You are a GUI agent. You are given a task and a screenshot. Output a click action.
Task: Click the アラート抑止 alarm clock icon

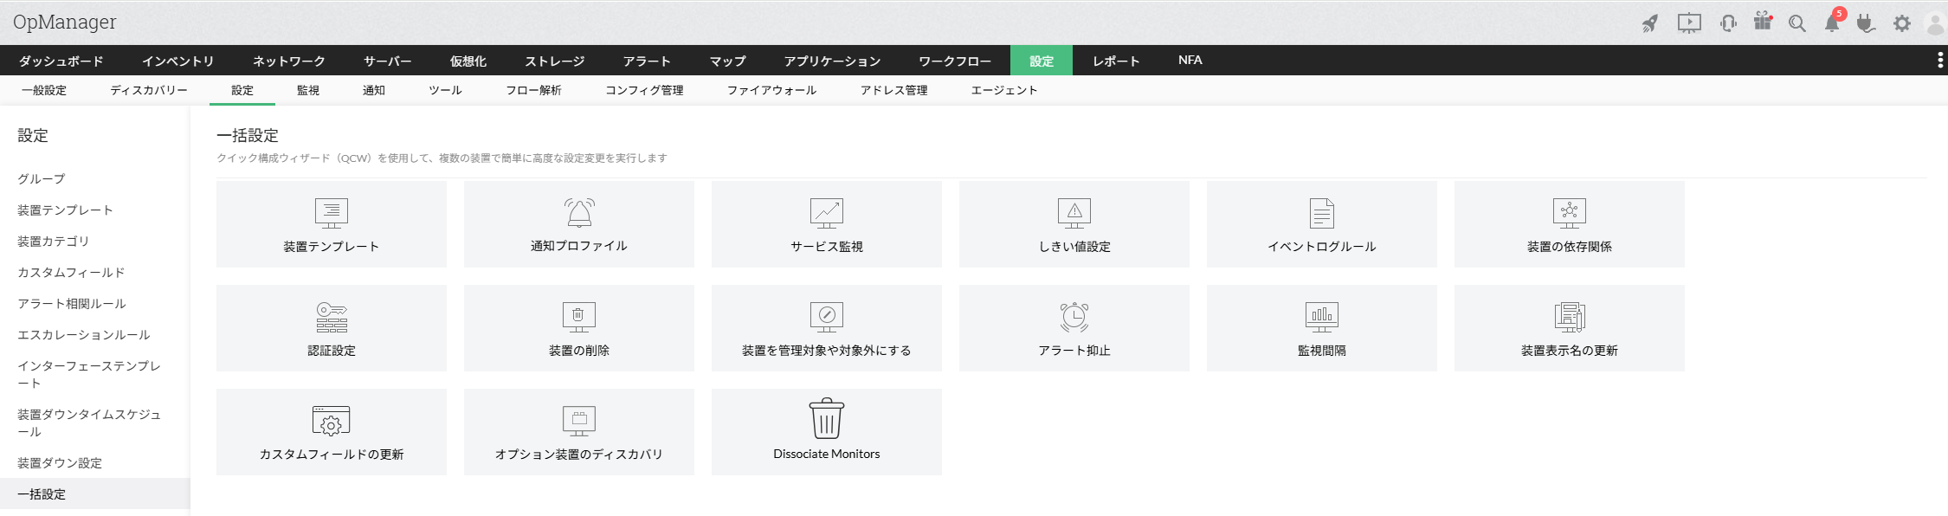1074,317
